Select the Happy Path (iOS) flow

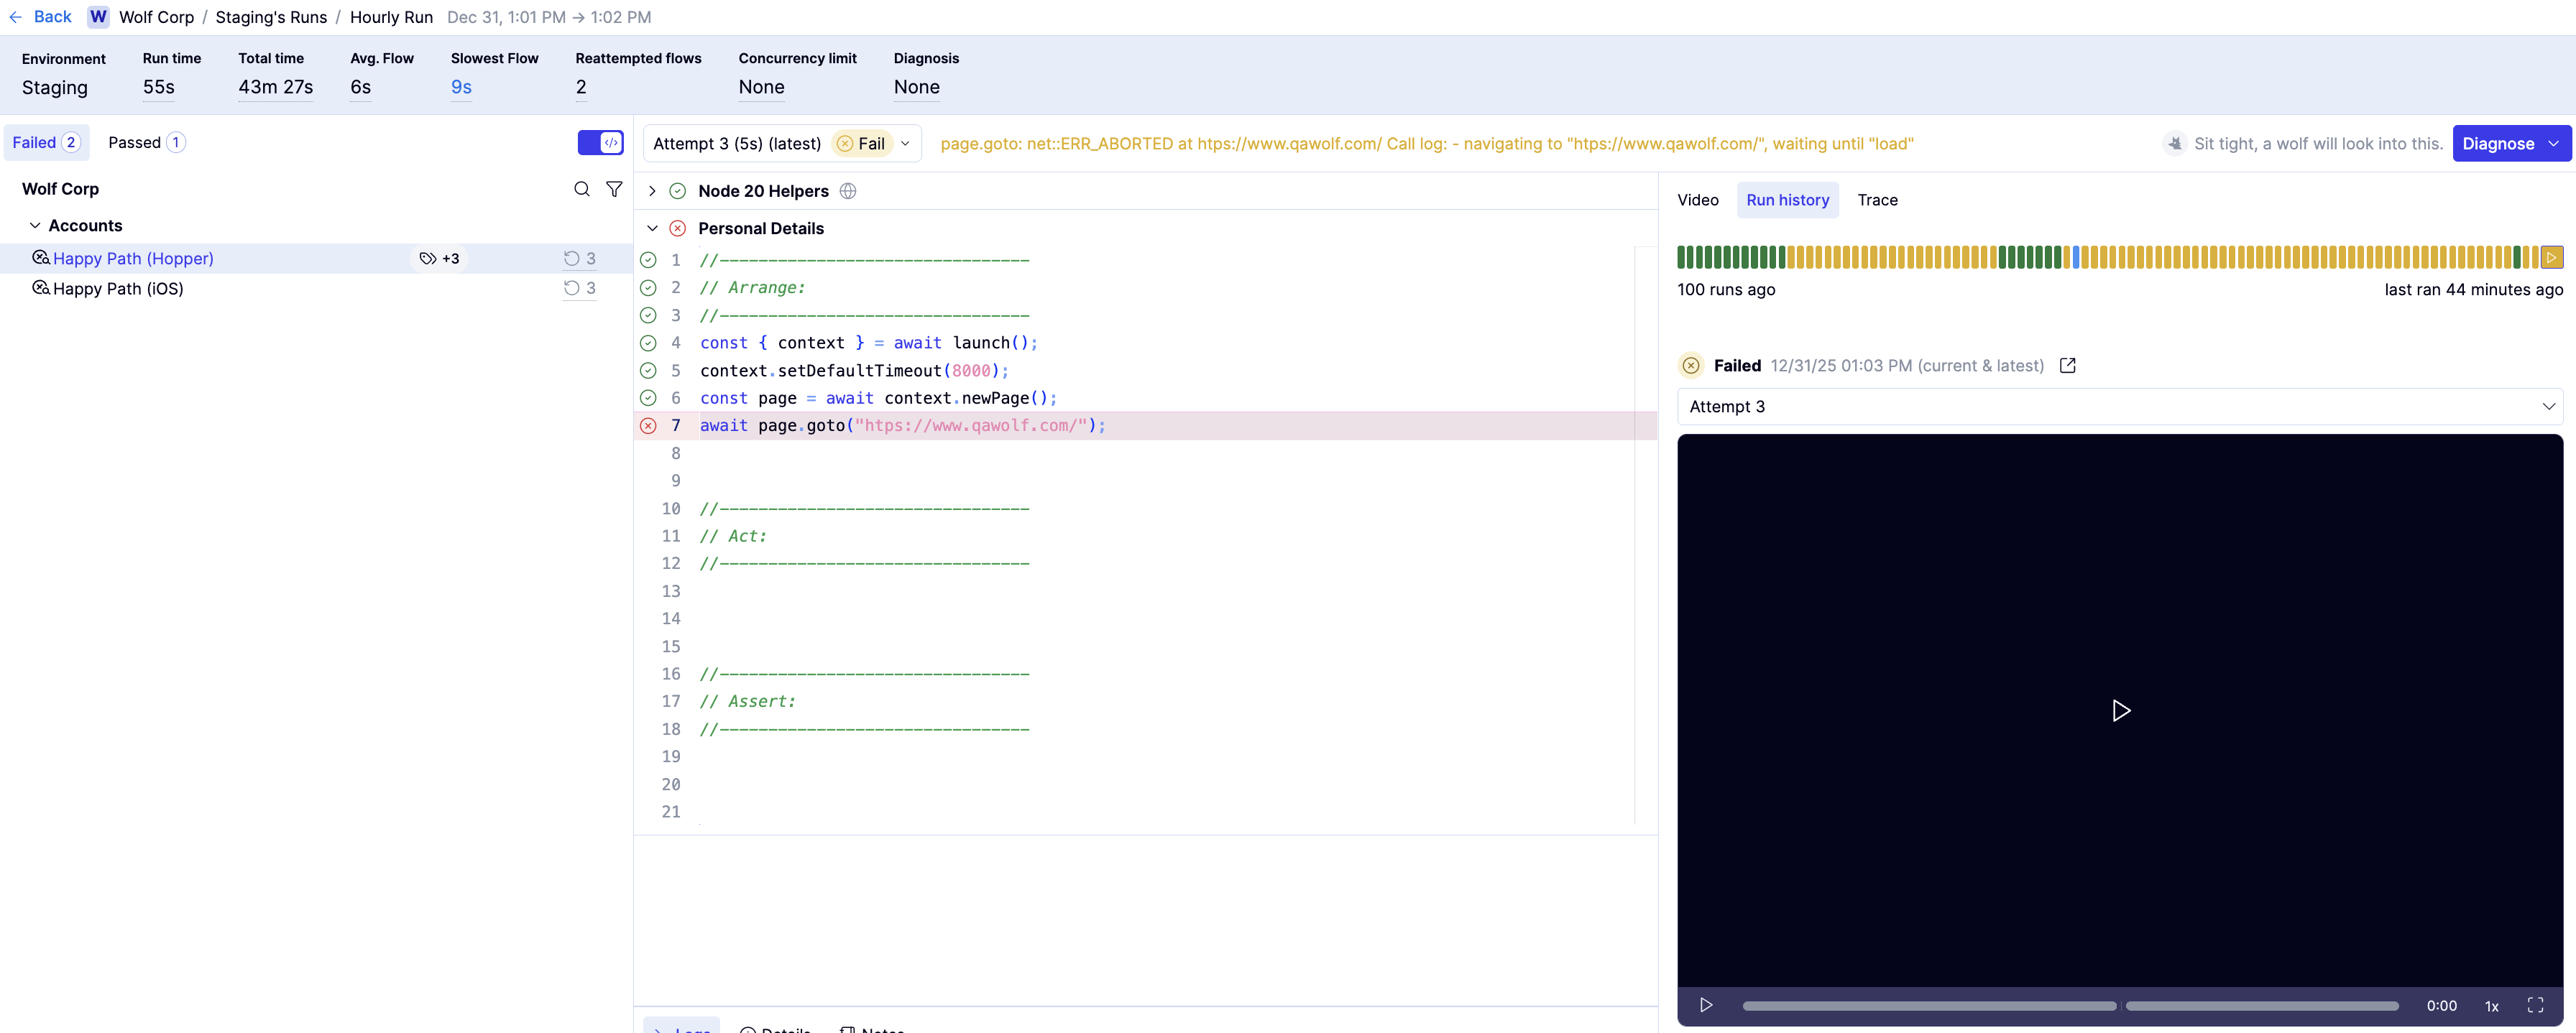click(x=118, y=289)
